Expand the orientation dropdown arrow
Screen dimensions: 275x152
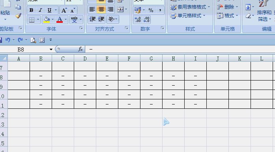click(x=116, y=19)
